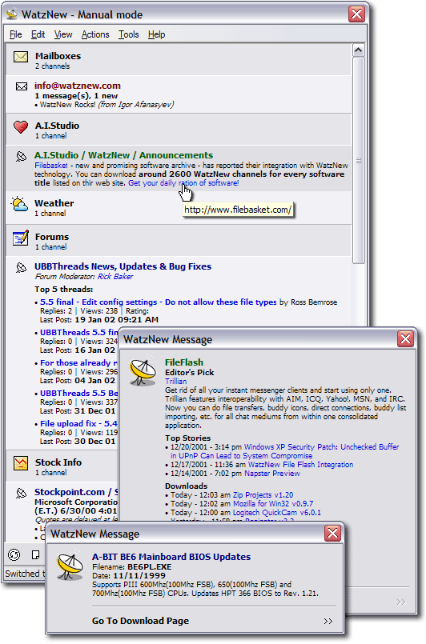The height and width of the screenshot is (644, 426).
Task: Follow the Filebasket link
Action: point(51,166)
